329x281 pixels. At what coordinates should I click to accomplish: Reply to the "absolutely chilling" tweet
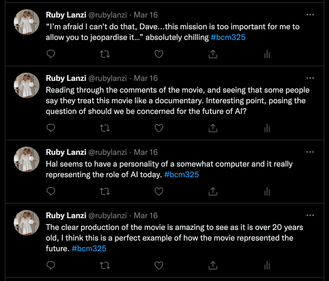pos(51,54)
